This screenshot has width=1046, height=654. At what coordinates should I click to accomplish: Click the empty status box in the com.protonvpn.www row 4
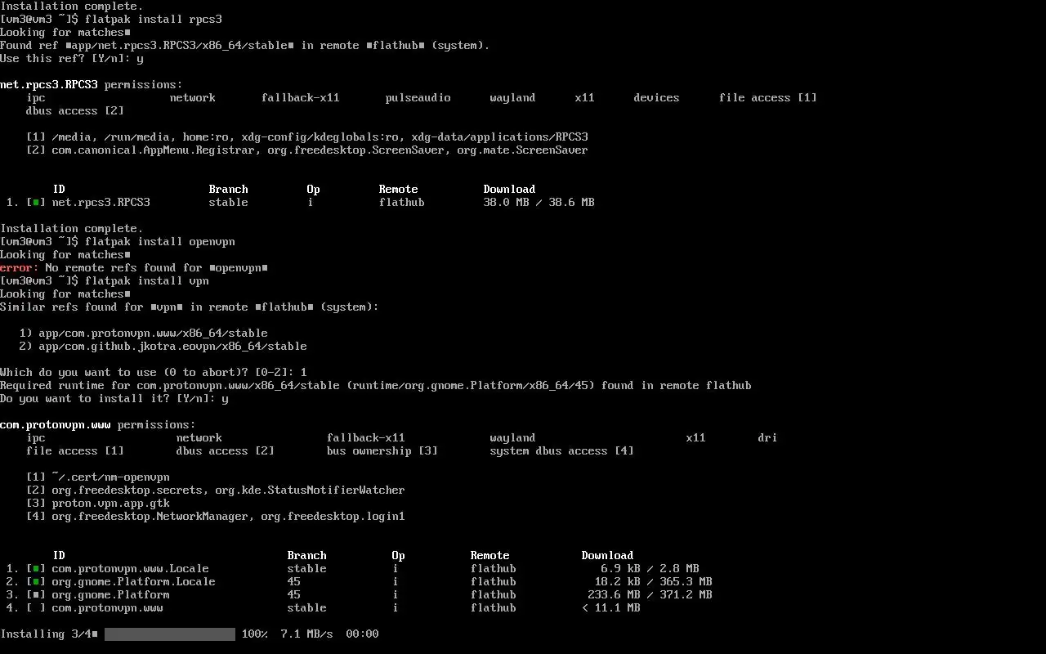pyautogui.click(x=36, y=608)
